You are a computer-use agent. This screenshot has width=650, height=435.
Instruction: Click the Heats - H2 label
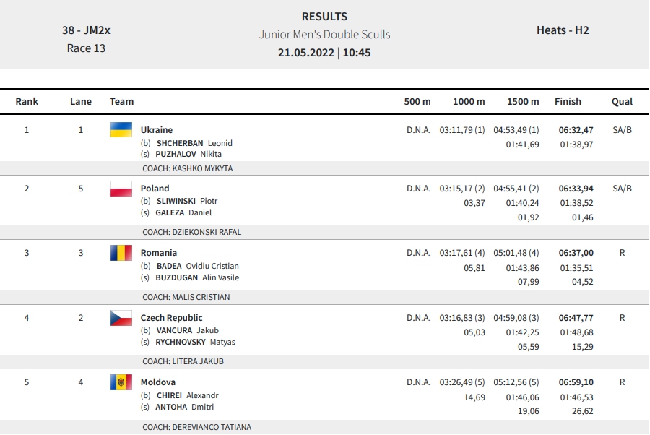(x=563, y=30)
